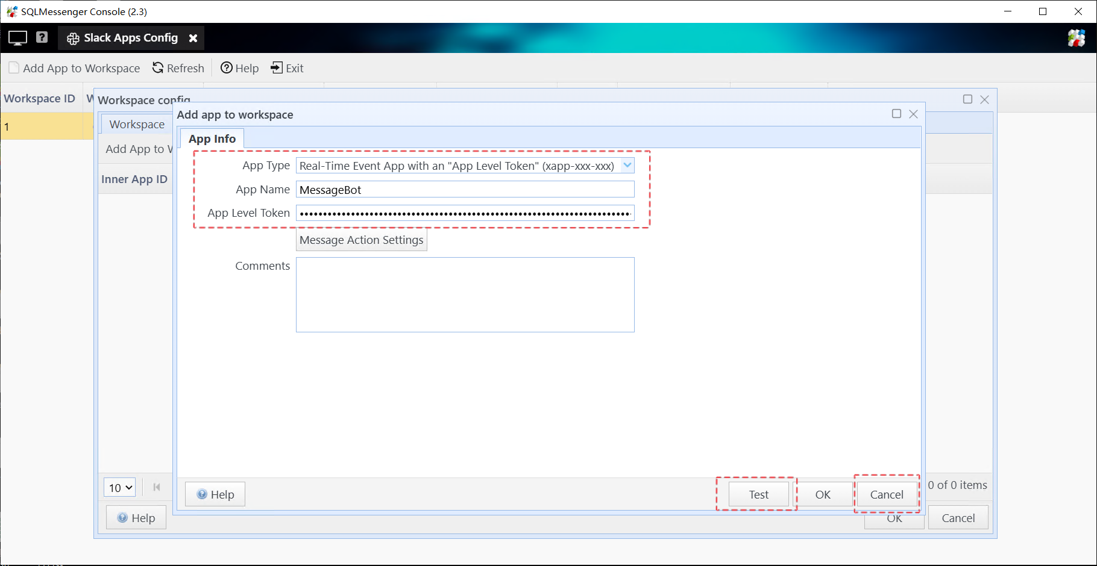Switch to the Slack Apps Config tab

click(124, 38)
